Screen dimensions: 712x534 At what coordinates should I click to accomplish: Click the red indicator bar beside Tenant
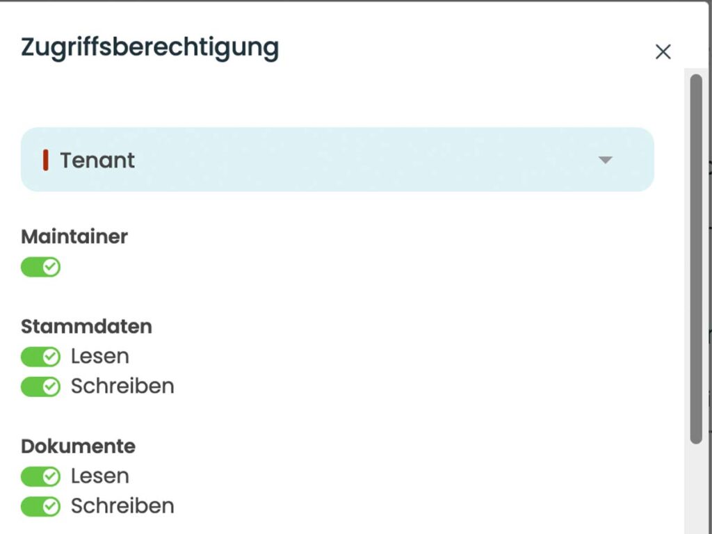point(46,160)
